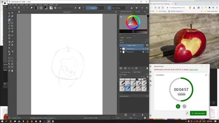Delete layer with the trash icon
219x123 pixels.
147,68
